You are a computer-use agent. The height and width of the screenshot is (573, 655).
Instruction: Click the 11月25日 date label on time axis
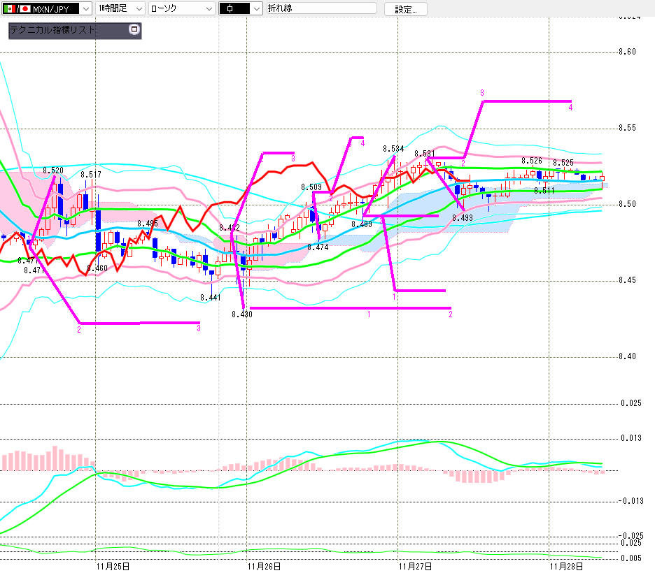[112, 565]
